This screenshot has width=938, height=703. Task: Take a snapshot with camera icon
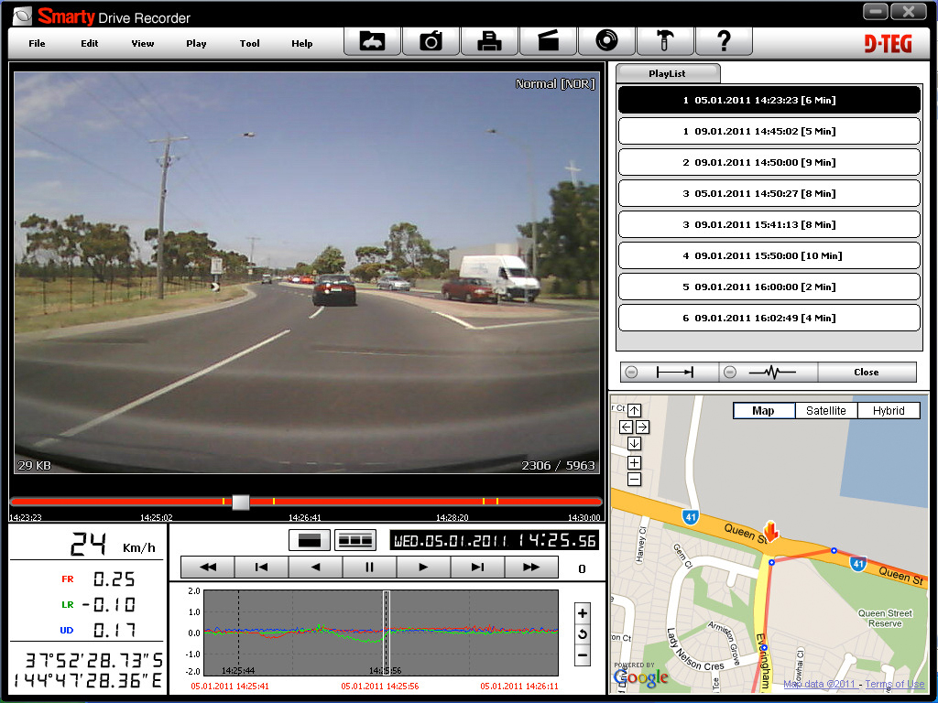[431, 42]
